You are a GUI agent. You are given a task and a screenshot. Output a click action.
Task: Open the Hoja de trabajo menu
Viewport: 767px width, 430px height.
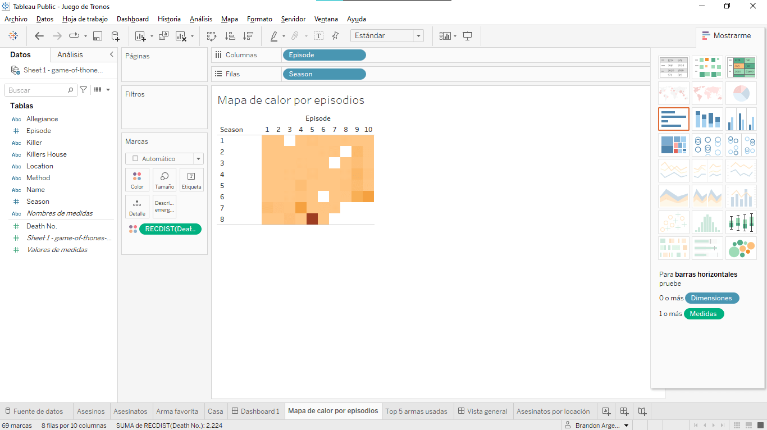coord(85,19)
